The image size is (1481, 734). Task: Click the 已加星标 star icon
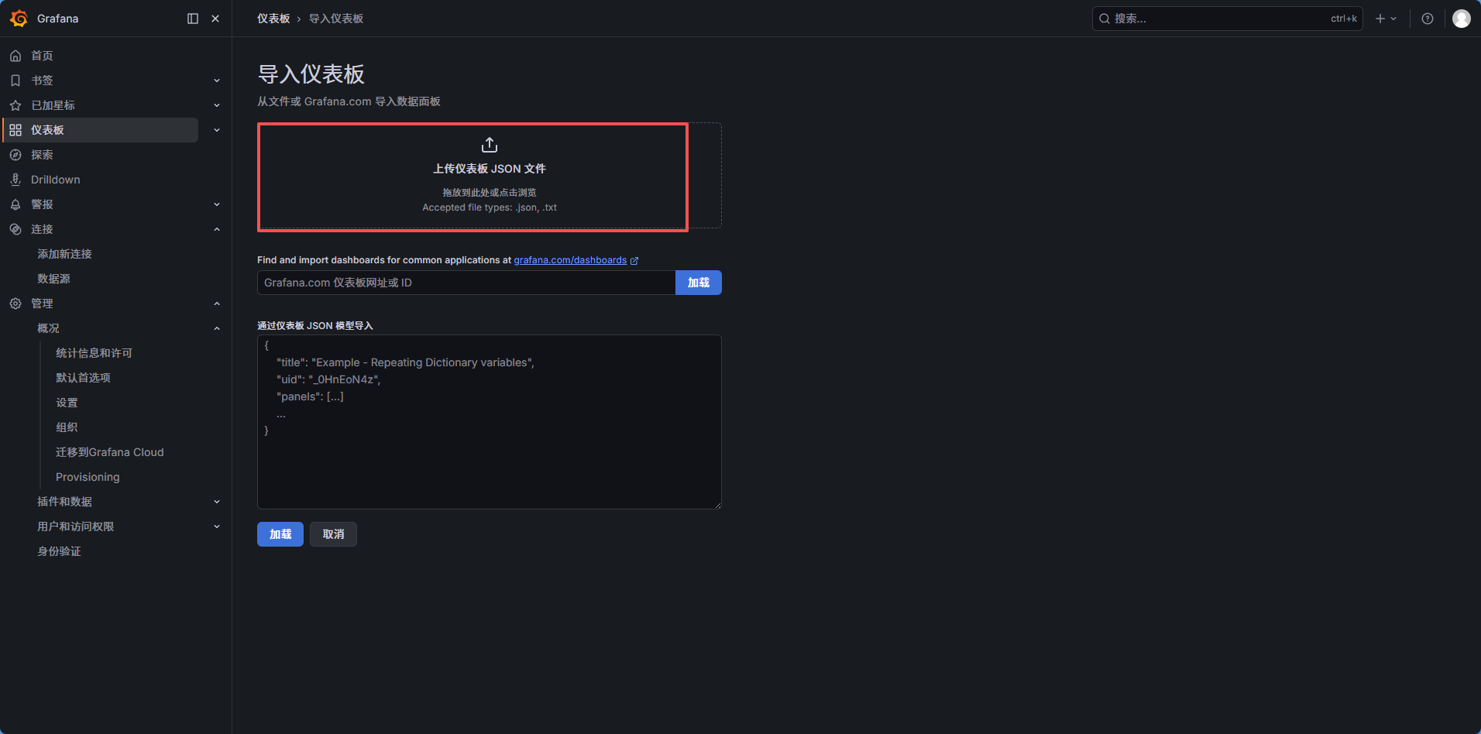pos(15,105)
